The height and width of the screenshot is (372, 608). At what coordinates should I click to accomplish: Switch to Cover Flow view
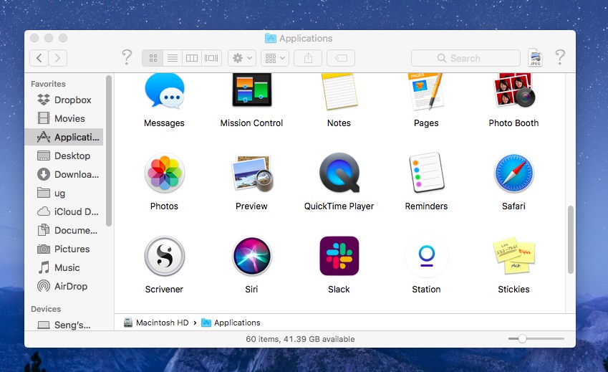[211, 58]
